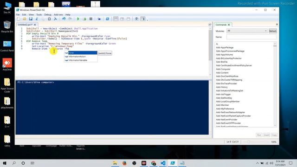Open a script using the folder icon

coord(25,19)
